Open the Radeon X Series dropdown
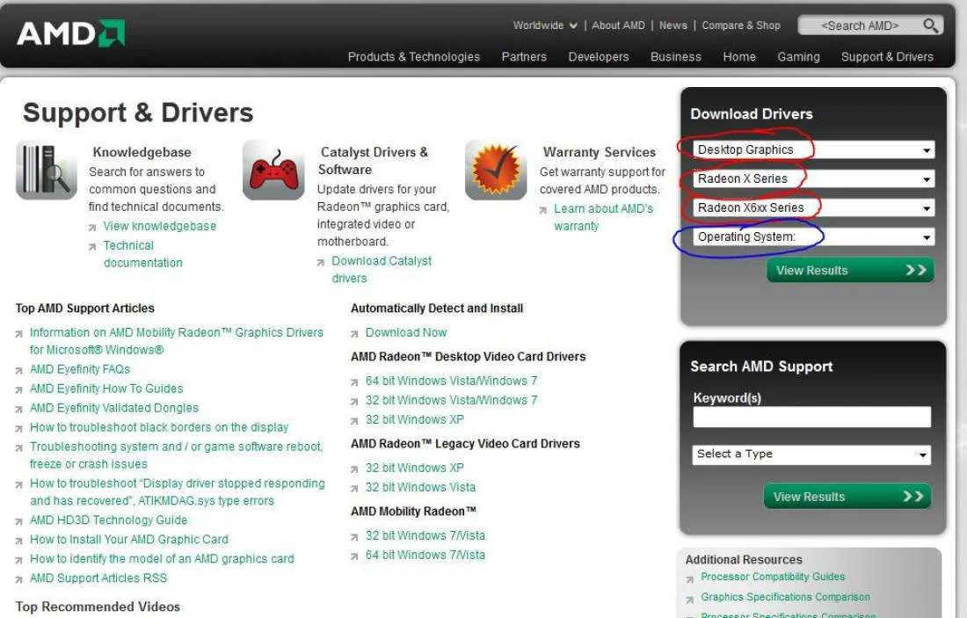 (813, 178)
